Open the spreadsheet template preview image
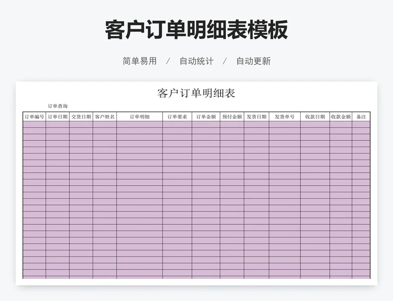 click(196, 183)
